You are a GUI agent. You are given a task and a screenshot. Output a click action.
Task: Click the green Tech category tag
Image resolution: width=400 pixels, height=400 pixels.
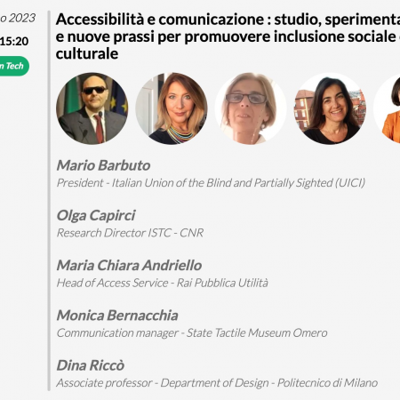point(12,66)
